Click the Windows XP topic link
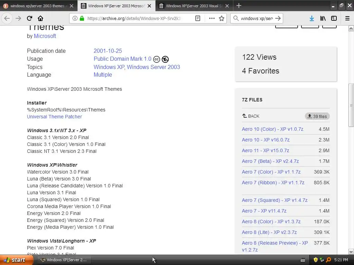Viewport: 354px width, 265px height. [109, 67]
